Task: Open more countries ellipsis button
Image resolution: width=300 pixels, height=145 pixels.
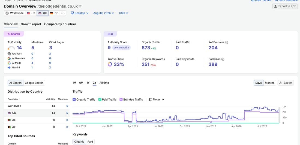Action: (x=63, y=13)
